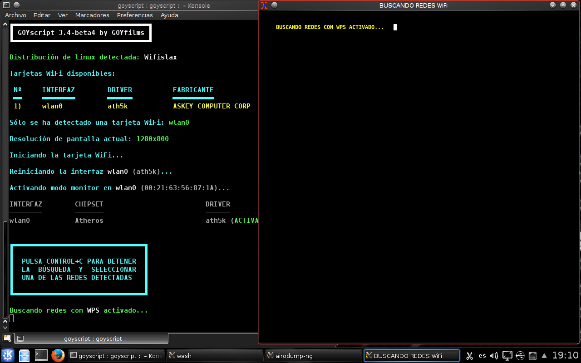Click 'BUSCANDO REDES CON WPS ACTIVADO...' text

pos(330,27)
